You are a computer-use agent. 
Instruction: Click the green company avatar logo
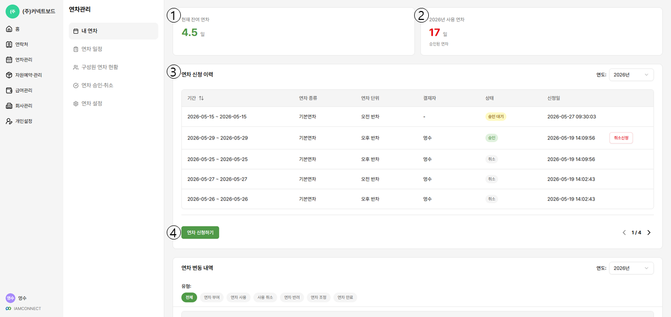(13, 11)
